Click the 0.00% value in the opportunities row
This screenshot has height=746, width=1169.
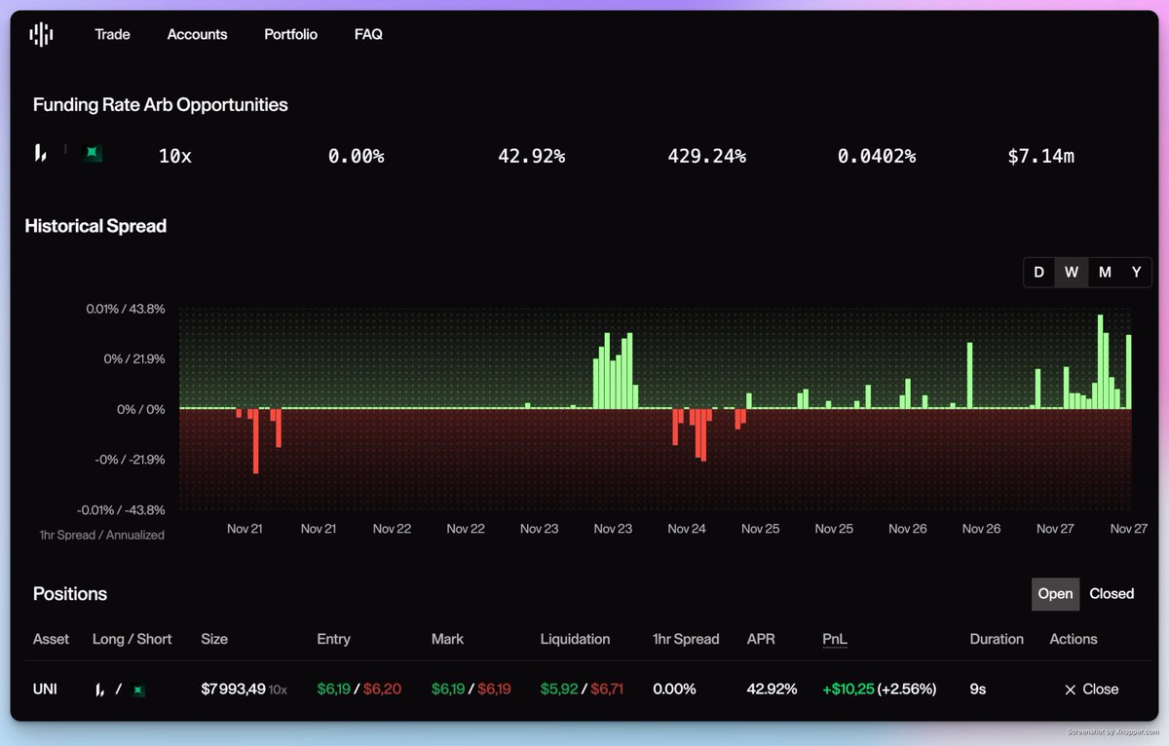(x=356, y=156)
